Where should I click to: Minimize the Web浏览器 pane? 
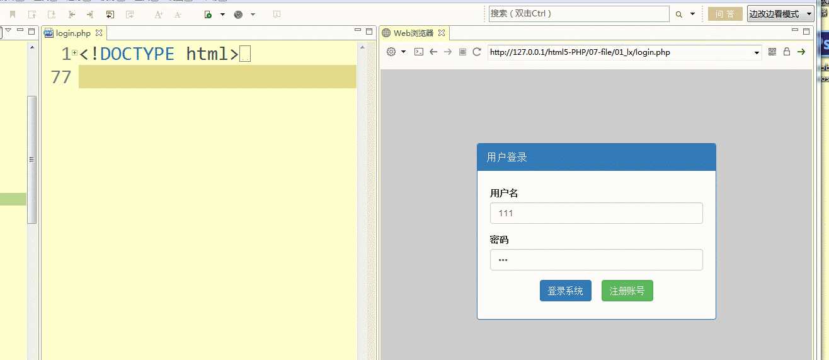click(x=795, y=31)
